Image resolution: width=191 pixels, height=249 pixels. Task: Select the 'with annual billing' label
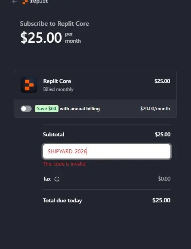80,109
